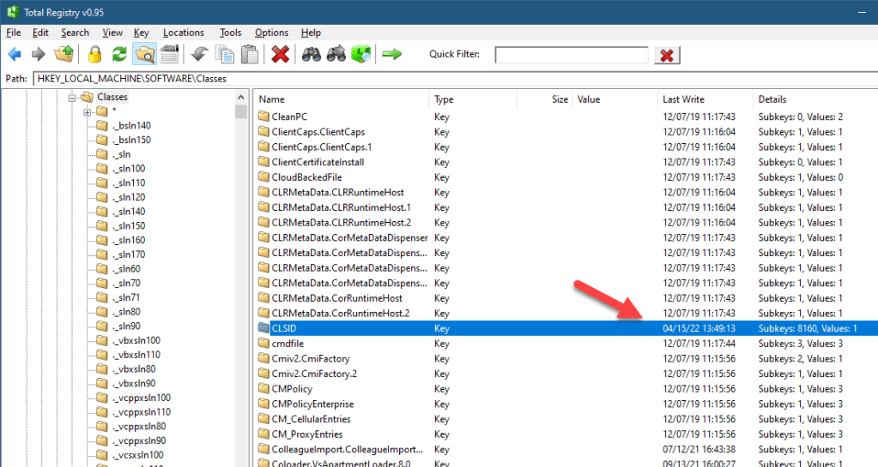878x467 pixels.
Task: Collapse the Classes tree node
Action: [73, 98]
